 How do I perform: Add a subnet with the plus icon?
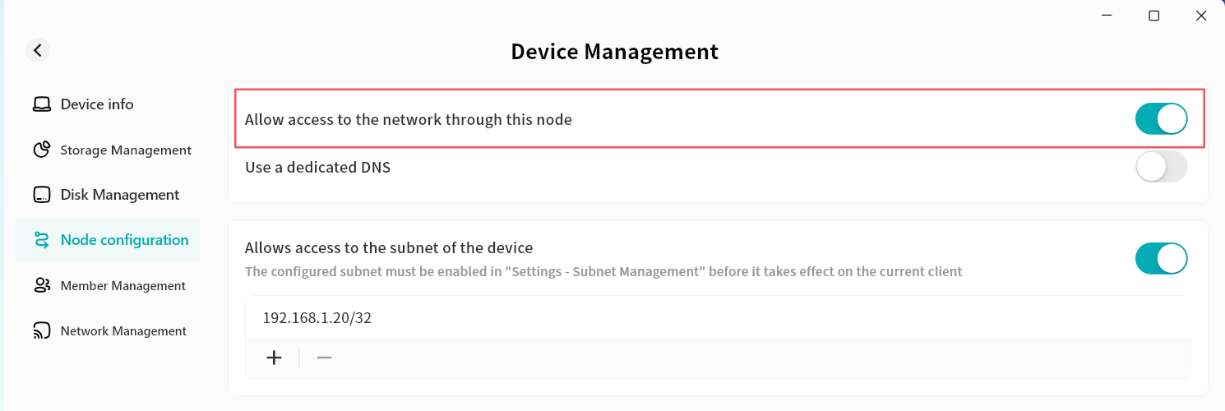tap(275, 358)
